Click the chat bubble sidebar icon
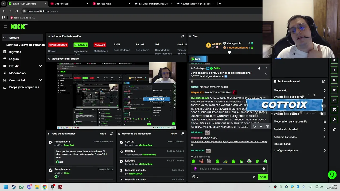This screenshot has height=191, width=340. click(334, 90)
